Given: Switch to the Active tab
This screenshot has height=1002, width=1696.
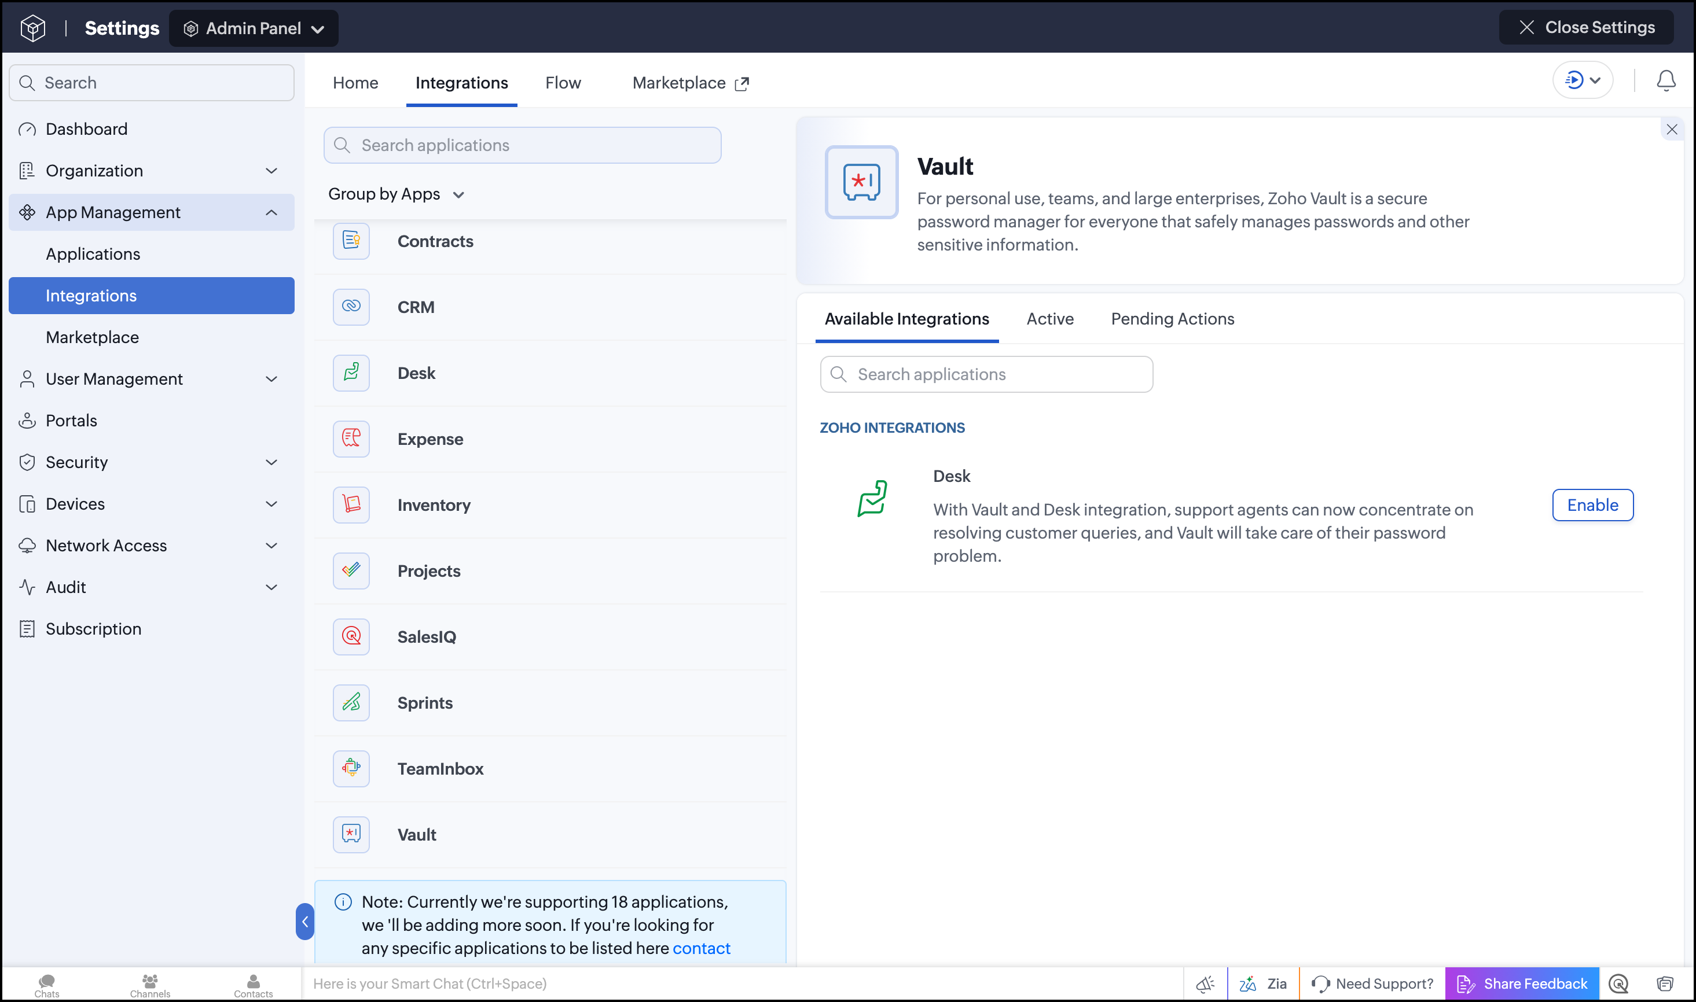Looking at the screenshot, I should [x=1049, y=319].
